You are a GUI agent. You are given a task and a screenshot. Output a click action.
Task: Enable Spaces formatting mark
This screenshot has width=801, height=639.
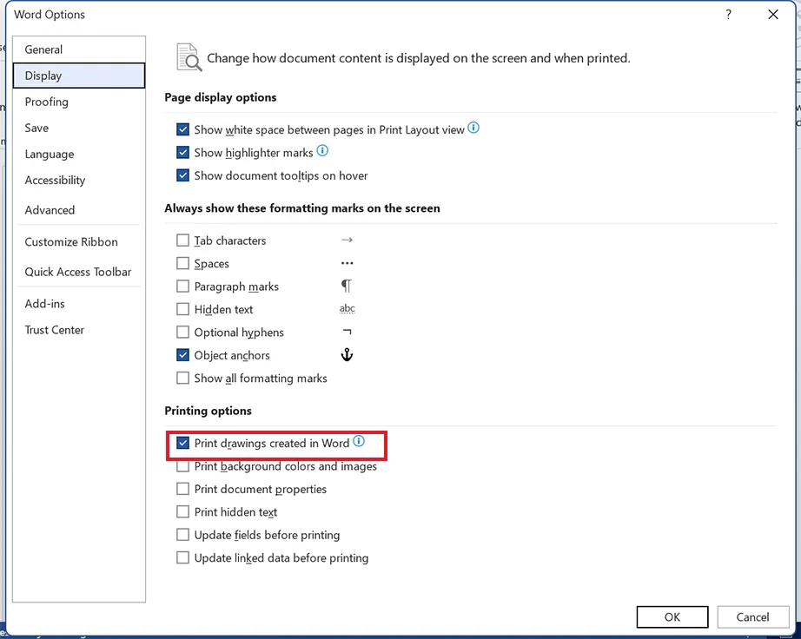pyautogui.click(x=182, y=263)
